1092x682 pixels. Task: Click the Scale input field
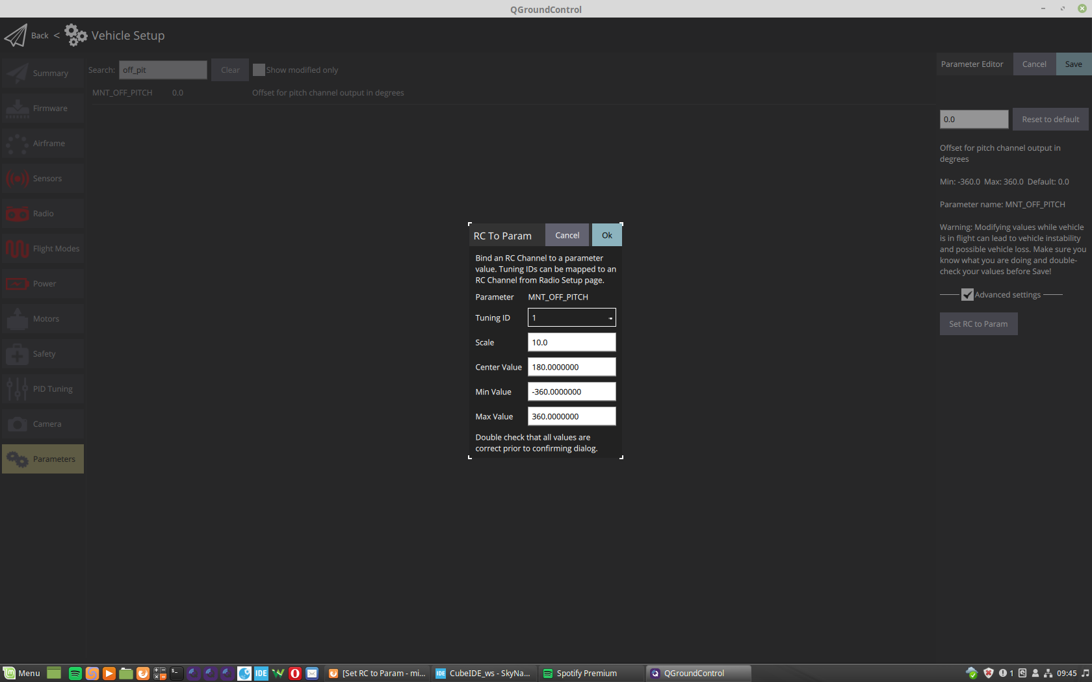point(571,342)
